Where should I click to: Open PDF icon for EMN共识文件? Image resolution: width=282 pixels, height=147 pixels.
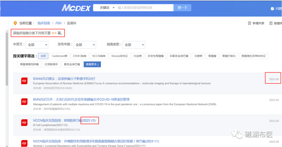point(24,102)
